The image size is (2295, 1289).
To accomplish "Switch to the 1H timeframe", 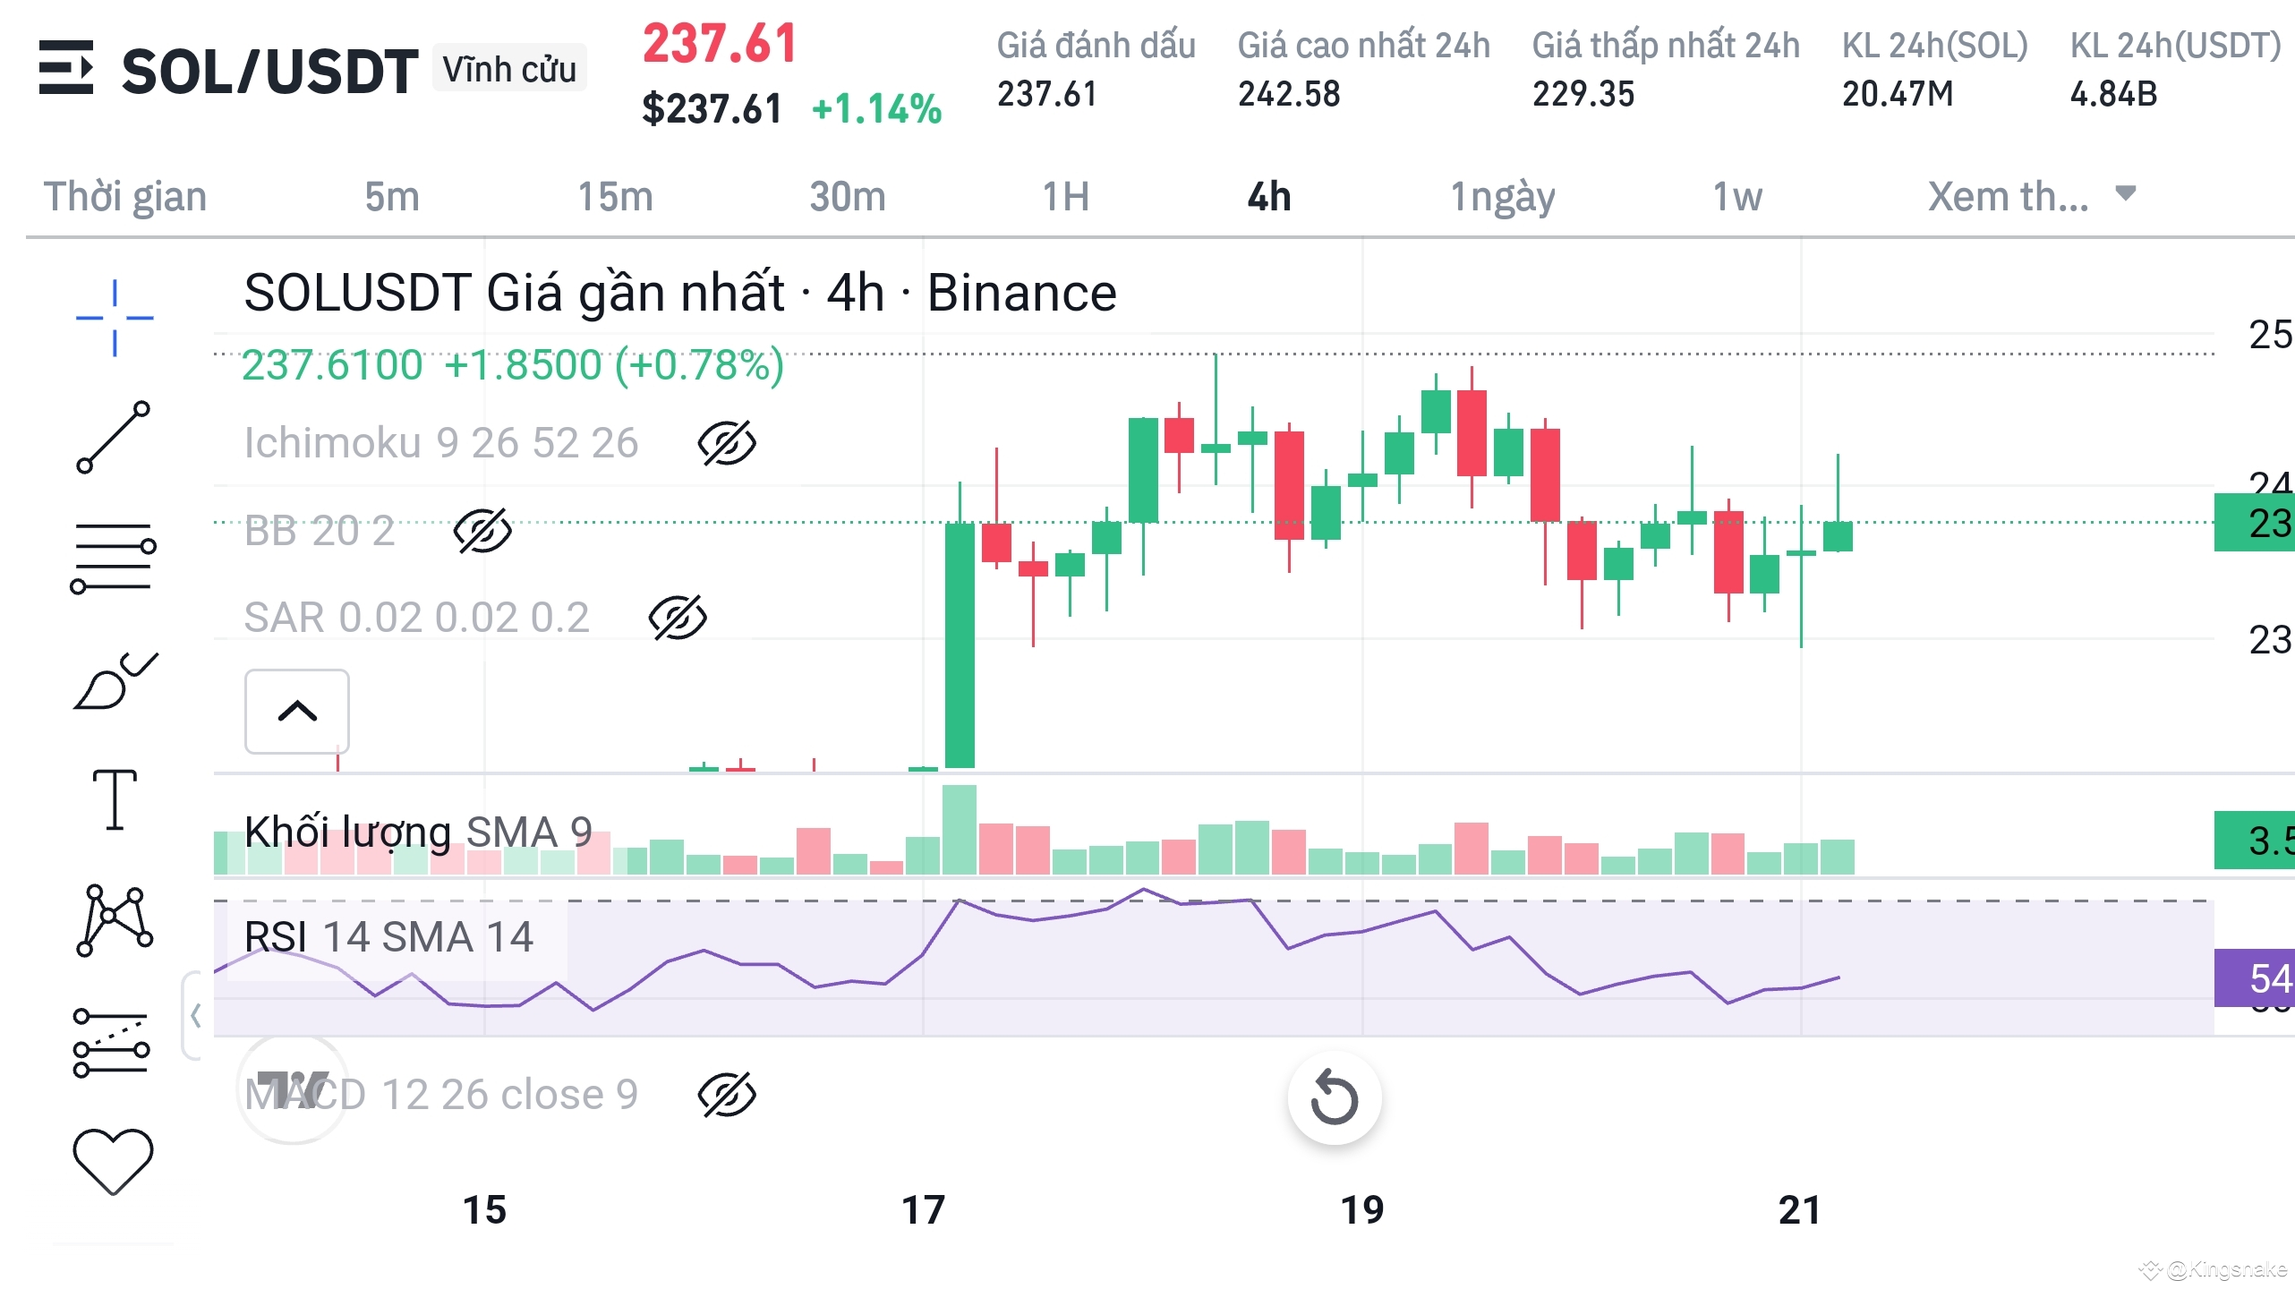I will (1065, 197).
